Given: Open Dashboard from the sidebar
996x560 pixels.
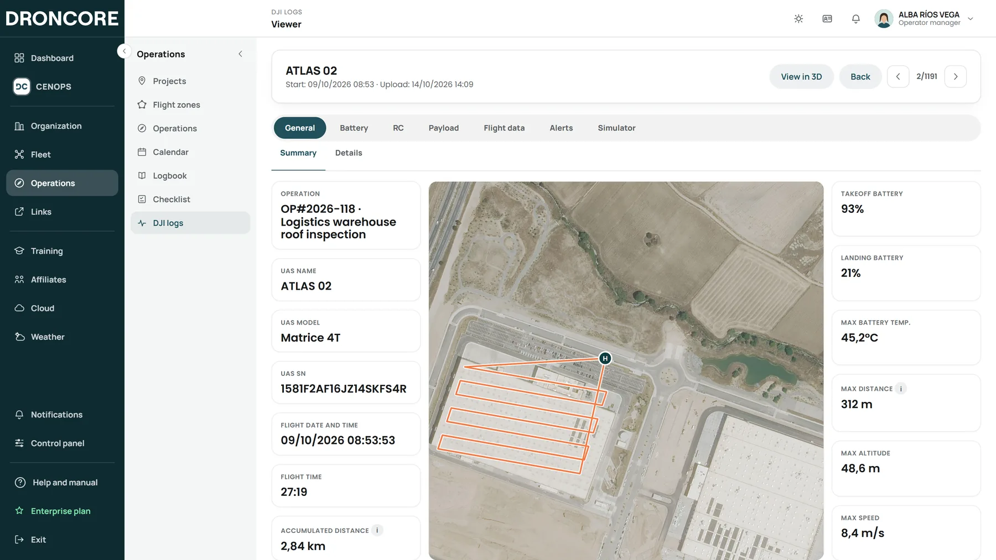Looking at the screenshot, I should (62, 58).
